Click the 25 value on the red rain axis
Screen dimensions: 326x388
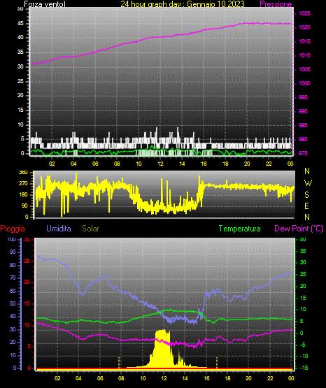[27, 261]
